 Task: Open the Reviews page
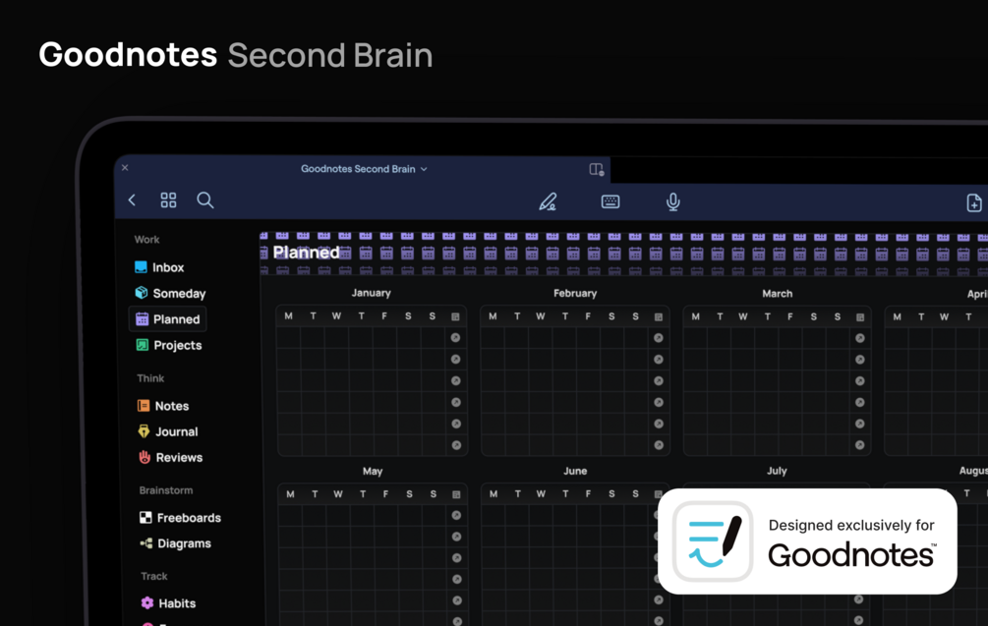(171, 457)
